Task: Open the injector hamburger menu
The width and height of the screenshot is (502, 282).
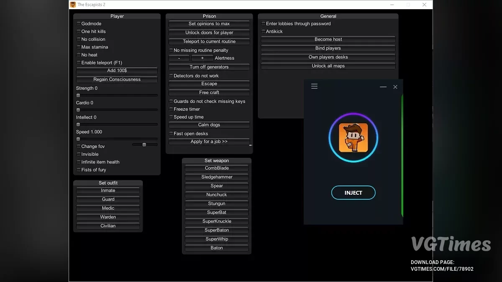Action: coord(314,86)
